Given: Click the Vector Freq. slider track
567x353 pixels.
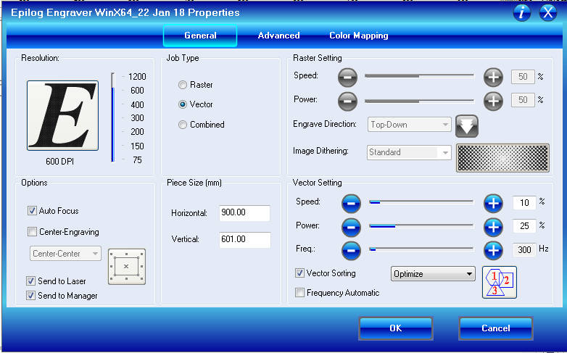Looking at the screenshot, I should pos(421,249).
